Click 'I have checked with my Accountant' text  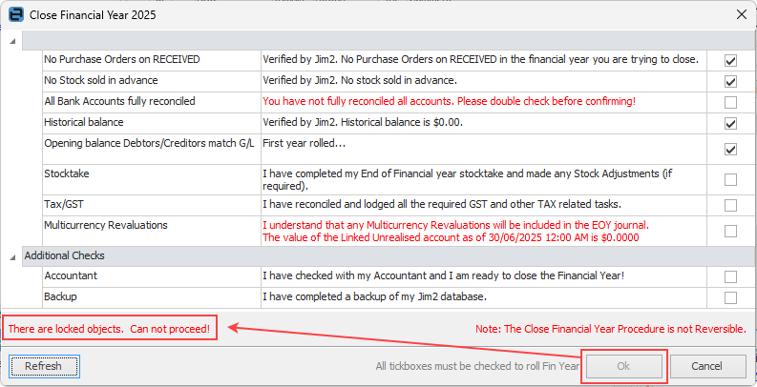(x=444, y=276)
